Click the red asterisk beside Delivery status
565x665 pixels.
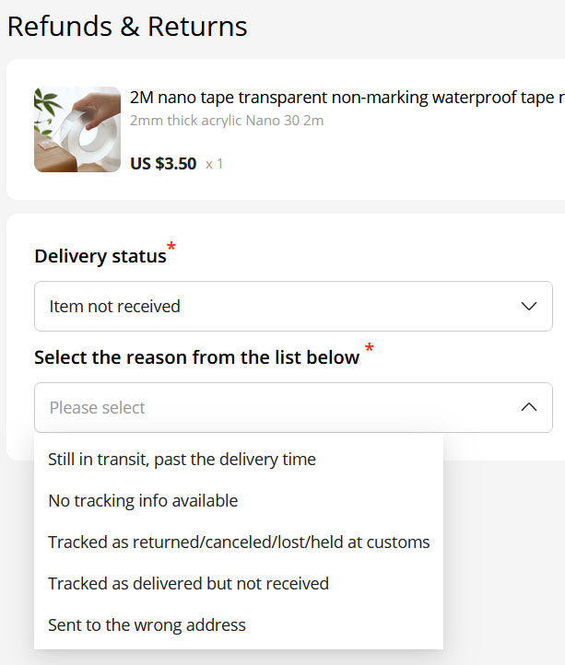(x=171, y=249)
